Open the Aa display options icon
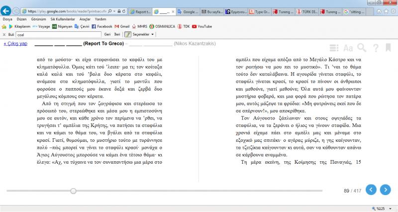The width and height of the screenshot is (398, 212). click(x=348, y=48)
